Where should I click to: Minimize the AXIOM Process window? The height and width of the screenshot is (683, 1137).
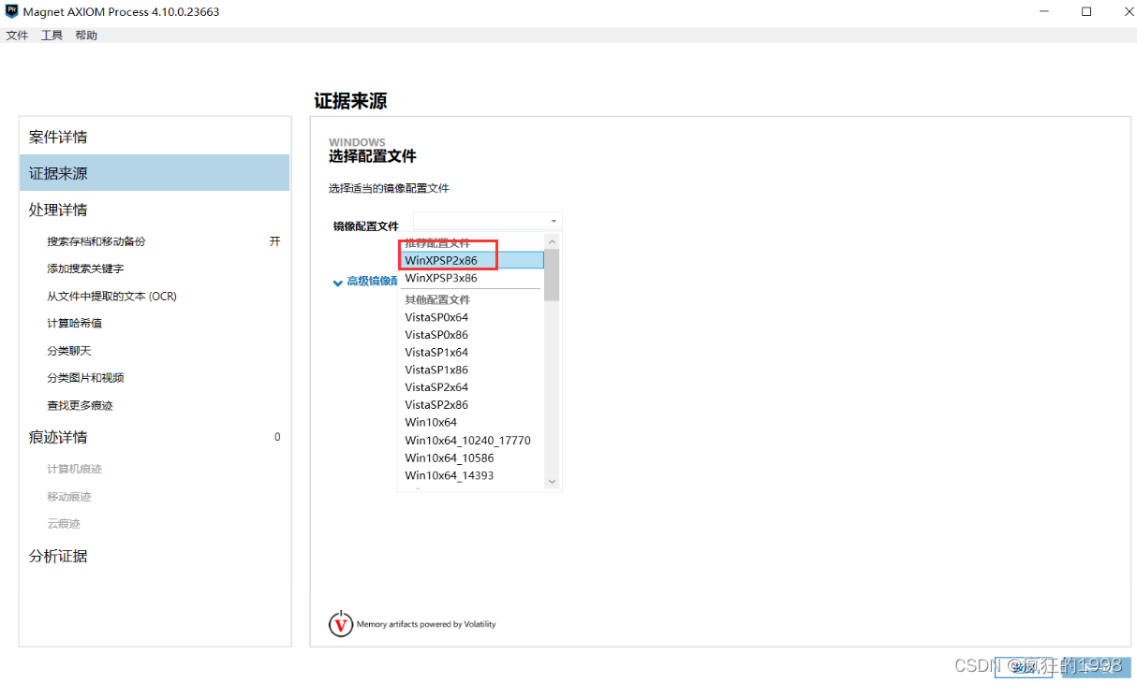click(1044, 12)
